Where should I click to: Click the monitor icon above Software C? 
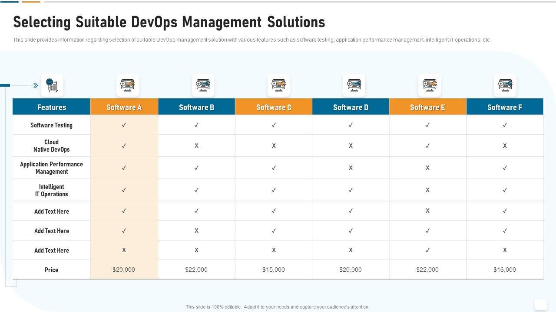(x=278, y=85)
